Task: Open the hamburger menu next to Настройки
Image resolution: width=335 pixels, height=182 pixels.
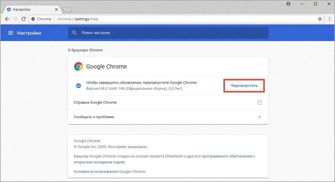Action: [x=11, y=33]
